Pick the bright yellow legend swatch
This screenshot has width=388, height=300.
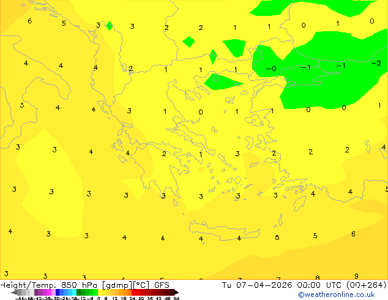tap(100, 293)
